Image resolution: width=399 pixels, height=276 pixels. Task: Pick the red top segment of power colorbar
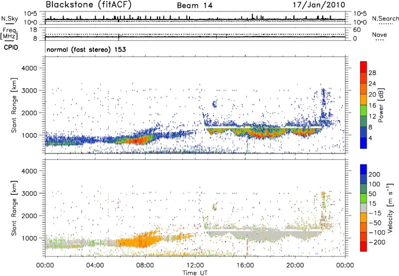[364, 67]
